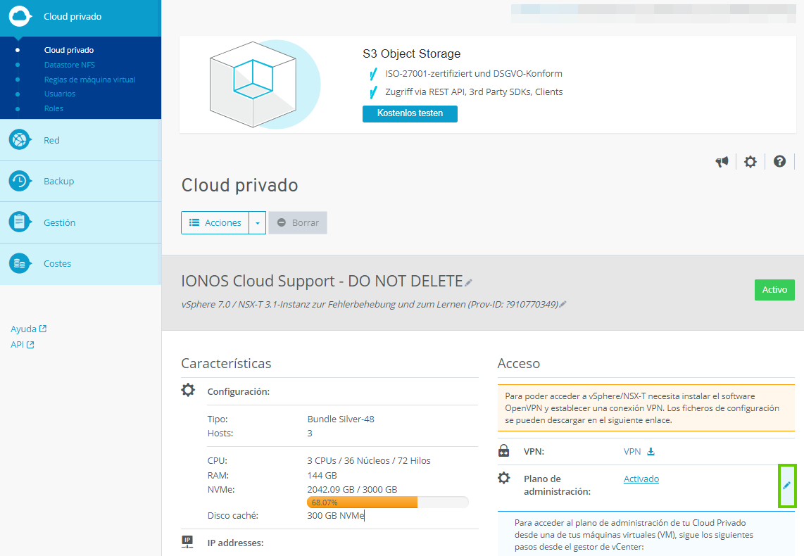
Task: Open the help question mark icon
Action: coord(779,161)
